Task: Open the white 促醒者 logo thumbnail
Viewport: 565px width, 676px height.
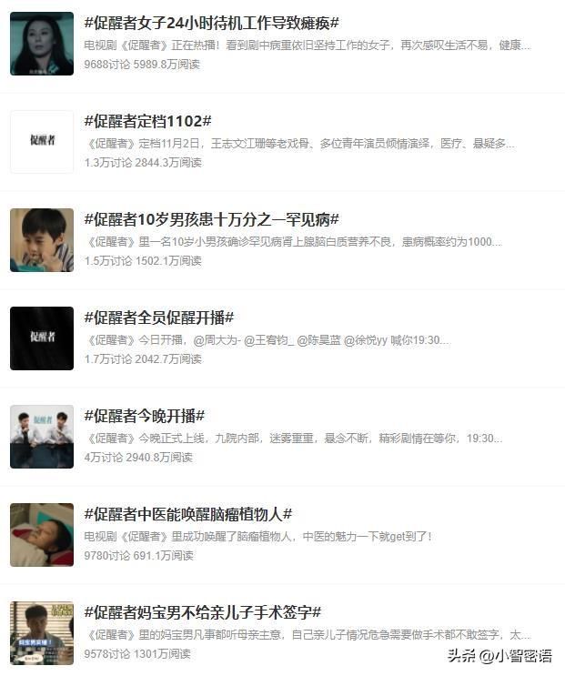Action: tap(42, 142)
